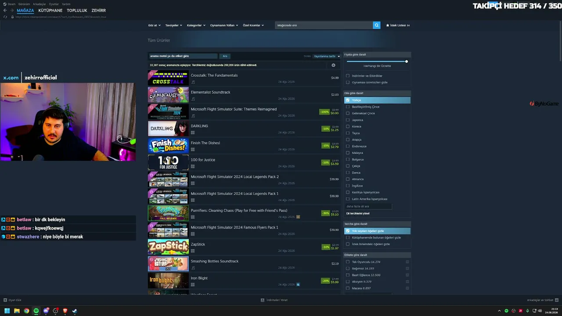Open the Yayınlanma tarihi sort dropdown
Image resolution: width=562 pixels, height=316 pixels.
click(x=327, y=56)
